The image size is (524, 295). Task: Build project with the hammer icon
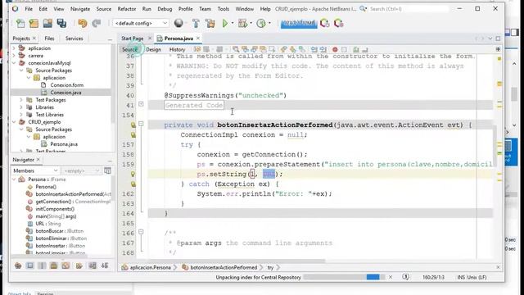point(196,23)
